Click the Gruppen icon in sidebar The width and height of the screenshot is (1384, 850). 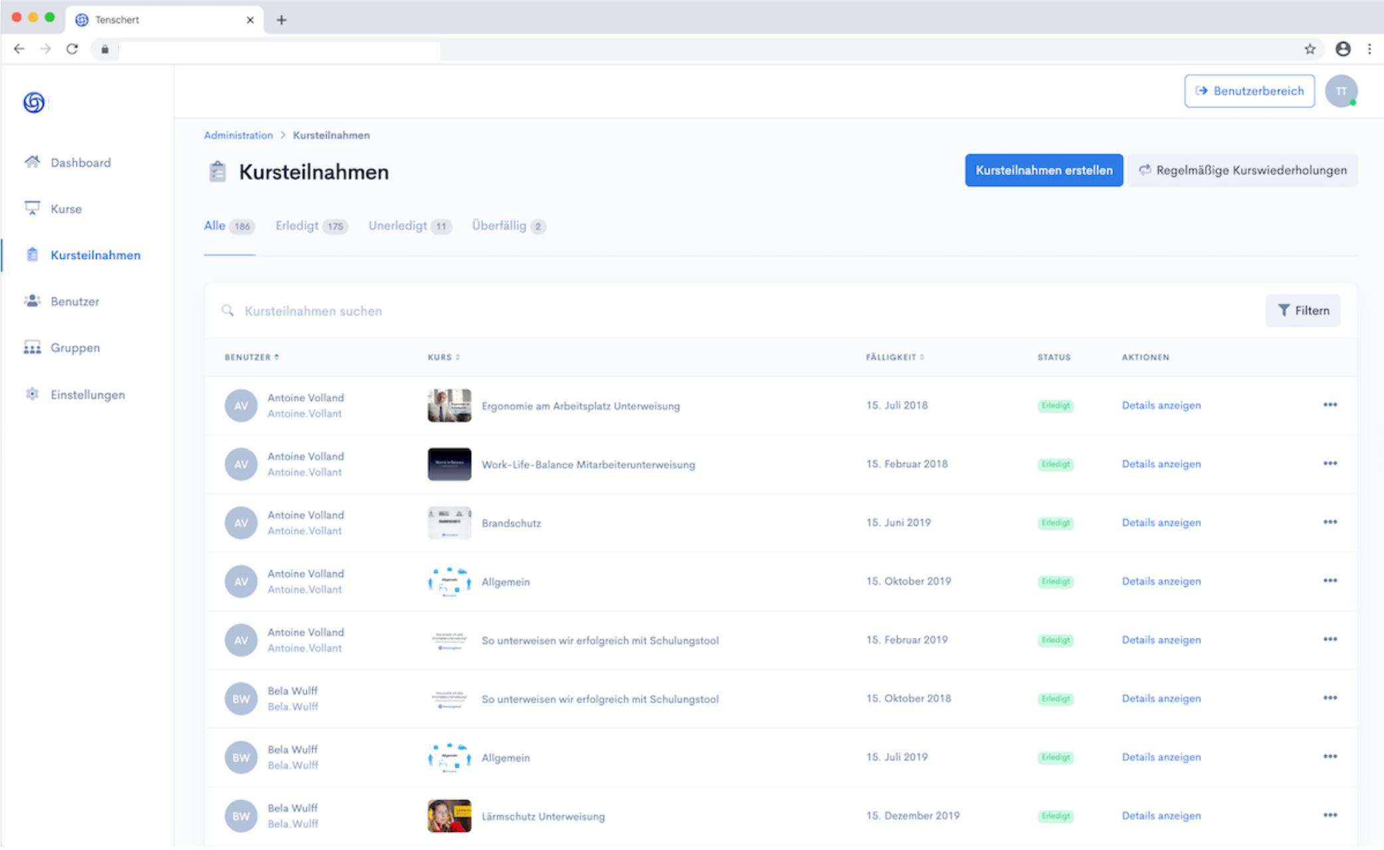tap(32, 347)
